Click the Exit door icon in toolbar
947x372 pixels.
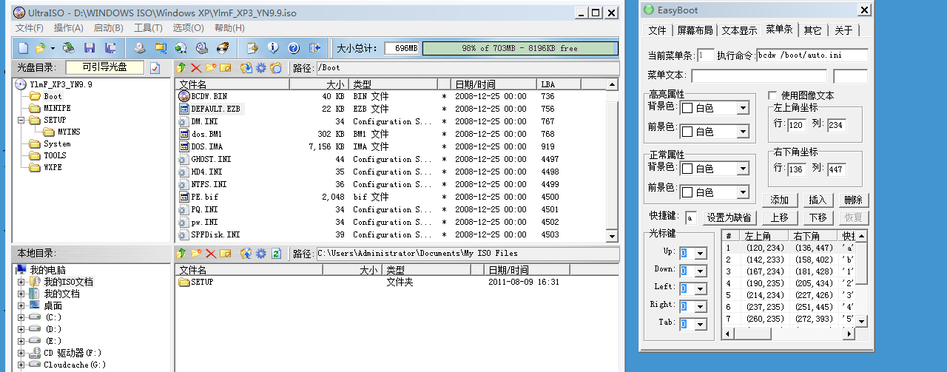(x=314, y=48)
